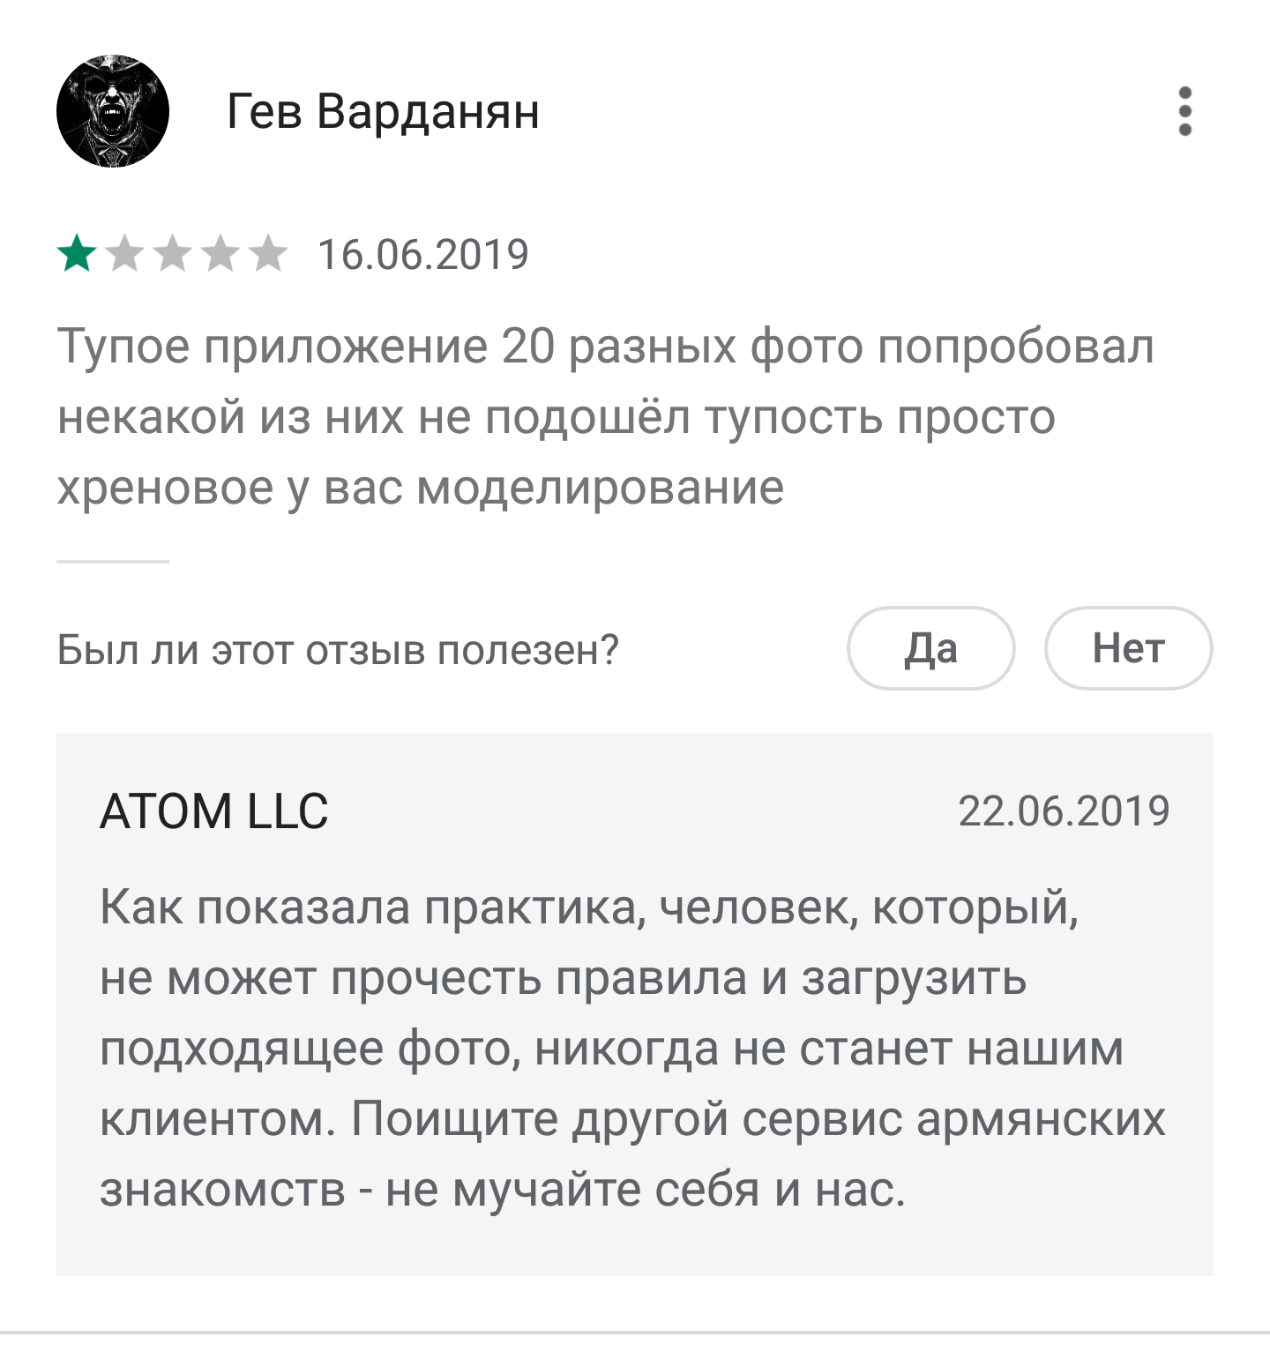This screenshot has width=1270, height=1367.
Task: Click the word 'моделирование' in the review
Action: (600, 488)
